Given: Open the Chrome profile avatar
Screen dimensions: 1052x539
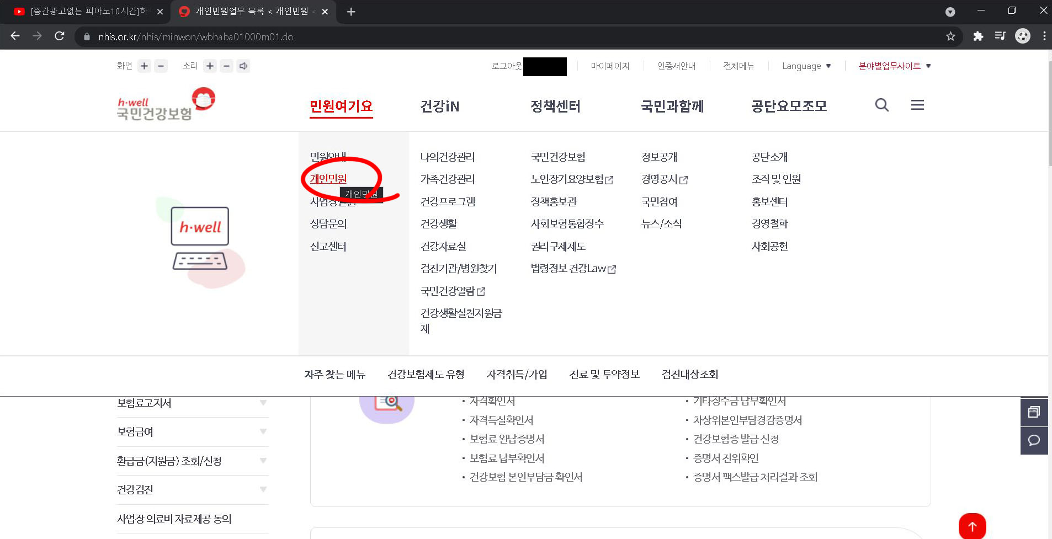Looking at the screenshot, I should click(1023, 36).
